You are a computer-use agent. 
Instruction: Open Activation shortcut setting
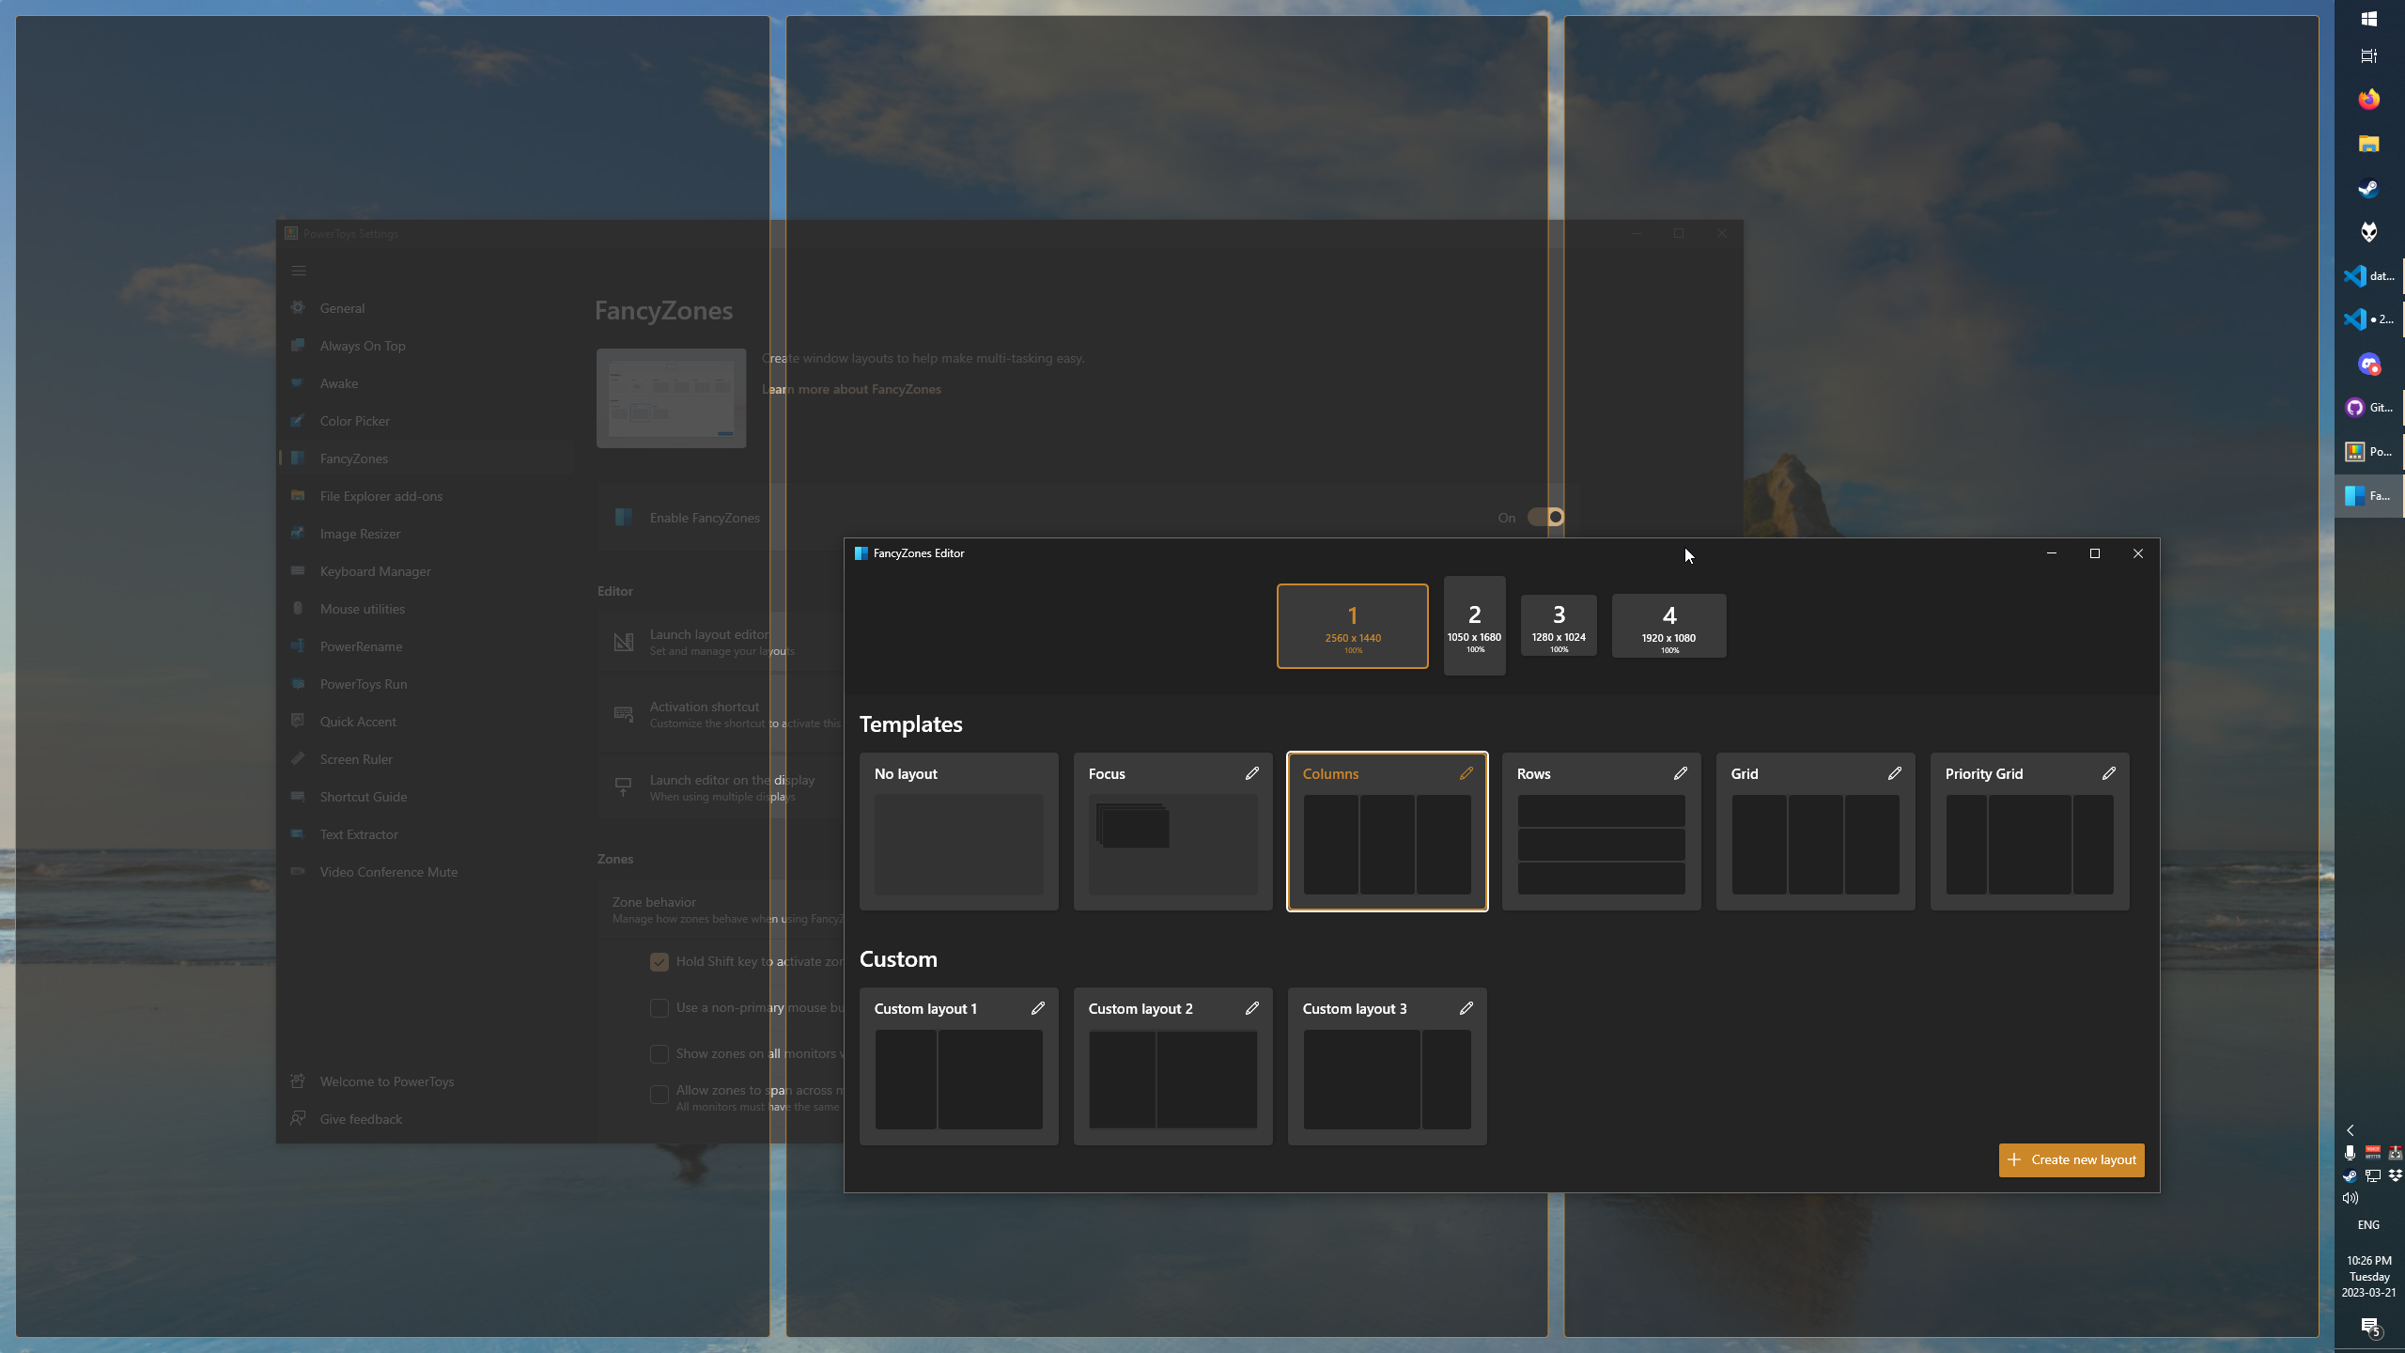pos(721,714)
